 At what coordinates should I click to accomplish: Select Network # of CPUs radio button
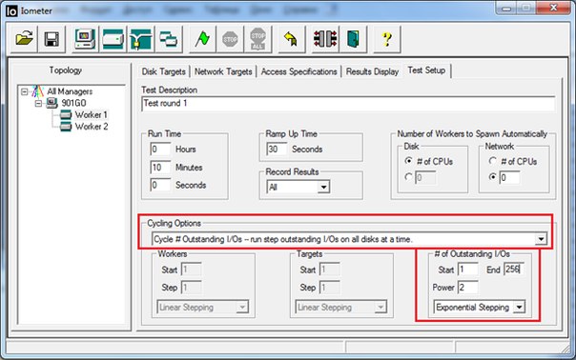pyautogui.click(x=493, y=161)
